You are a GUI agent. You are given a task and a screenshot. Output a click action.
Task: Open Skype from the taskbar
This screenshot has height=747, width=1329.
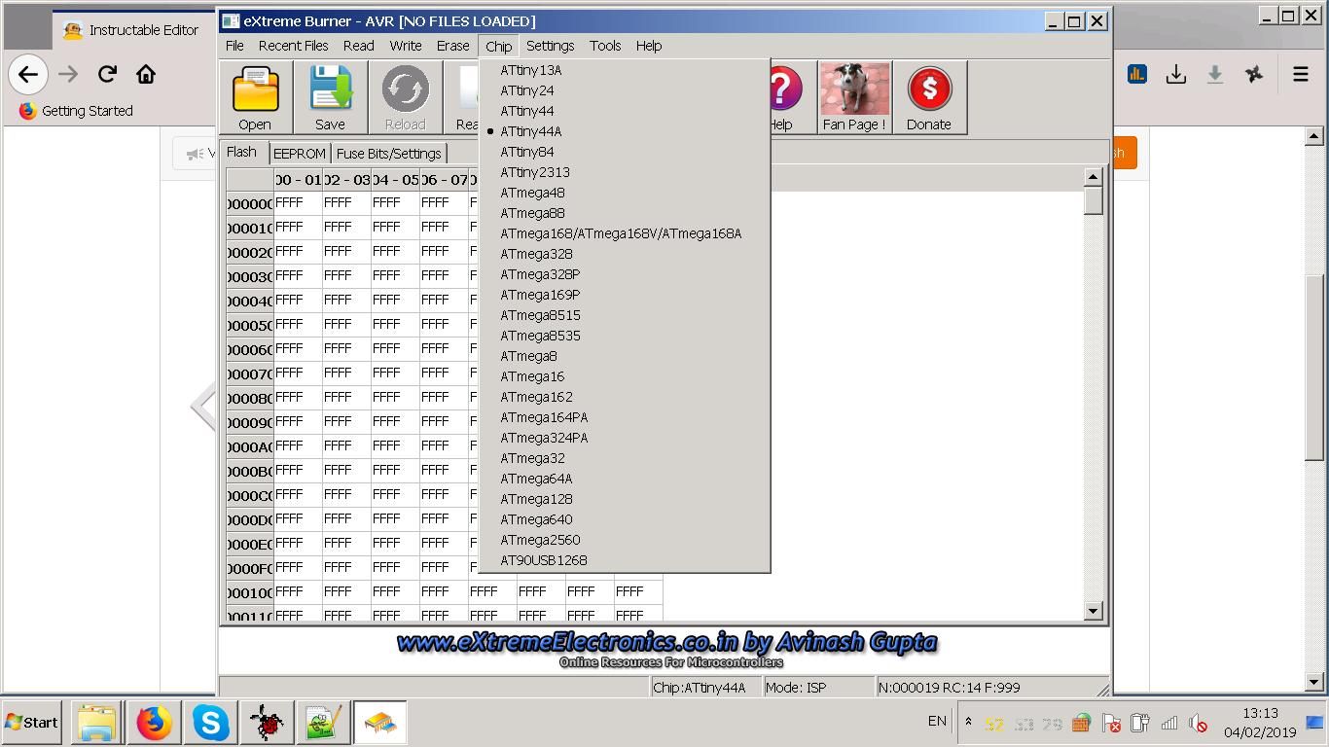[210, 722]
